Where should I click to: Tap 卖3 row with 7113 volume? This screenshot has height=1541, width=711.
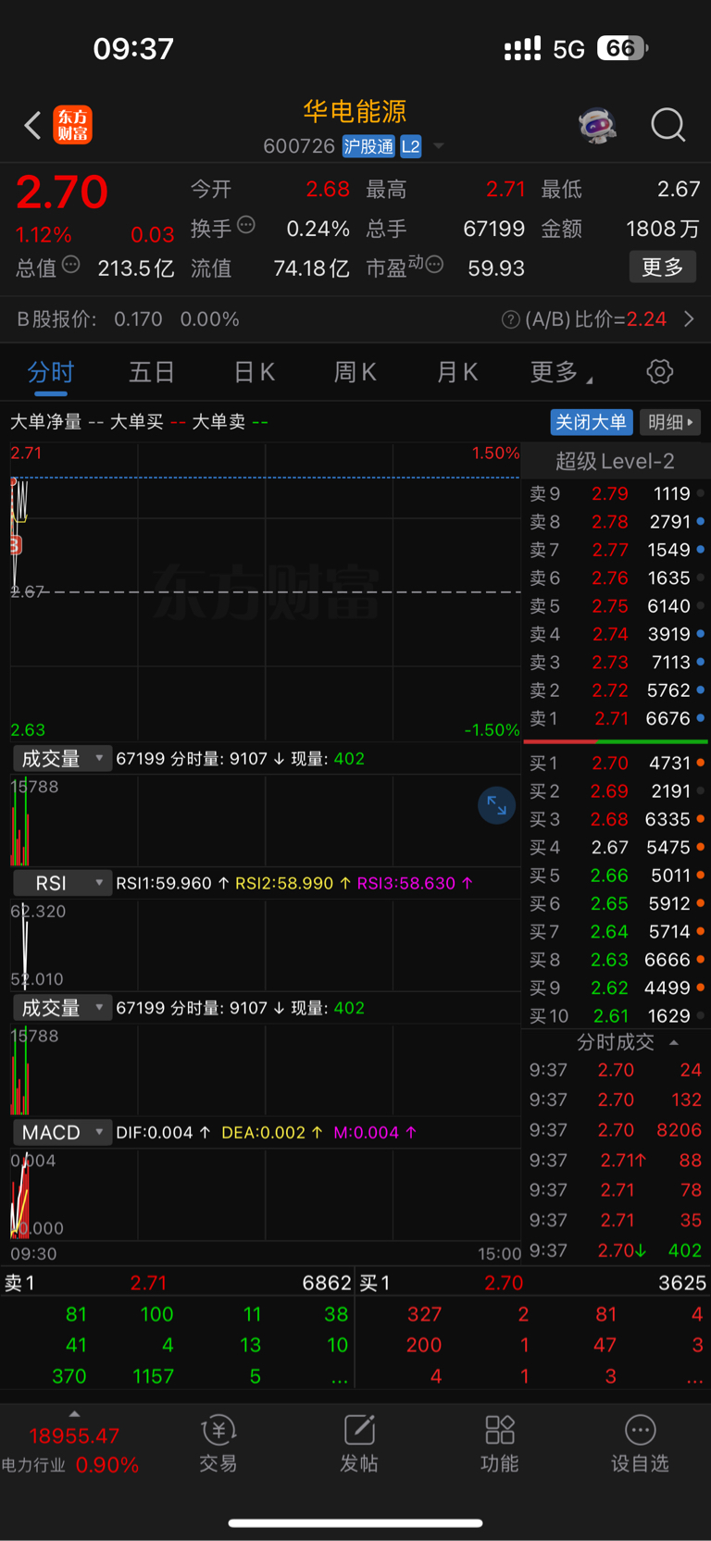click(616, 663)
